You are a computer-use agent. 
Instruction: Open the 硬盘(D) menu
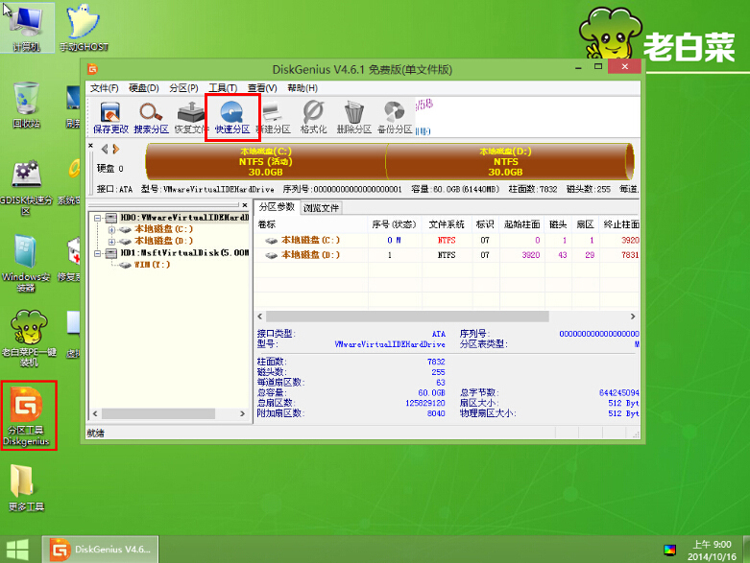[x=144, y=88]
